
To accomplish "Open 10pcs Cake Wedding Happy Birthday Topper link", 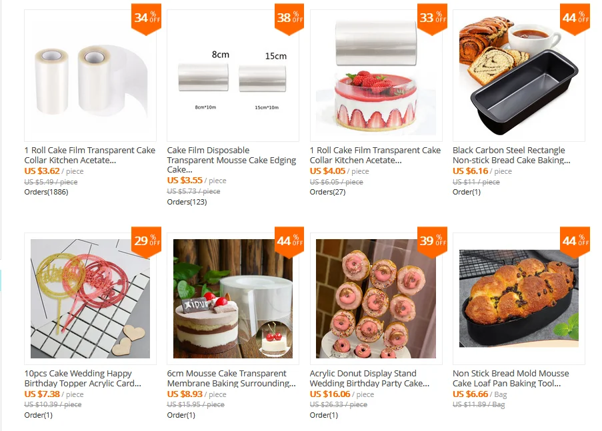I will click(x=83, y=378).
